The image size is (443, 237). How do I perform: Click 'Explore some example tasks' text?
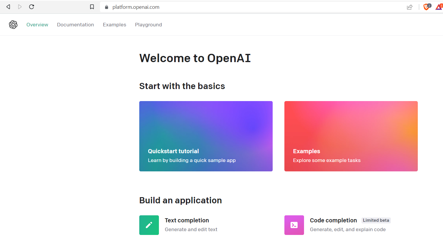click(327, 160)
